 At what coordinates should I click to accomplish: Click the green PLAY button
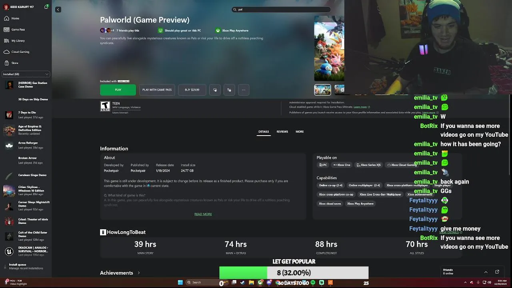[x=118, y=90]
